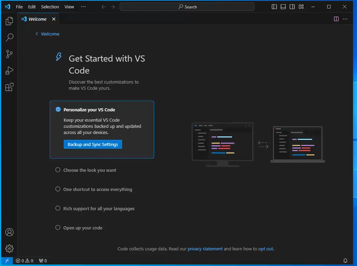The image size is (357, 266).
Task: Show errors and warnings in status bar
Action: pyautogui.click(x=25, y=261)
